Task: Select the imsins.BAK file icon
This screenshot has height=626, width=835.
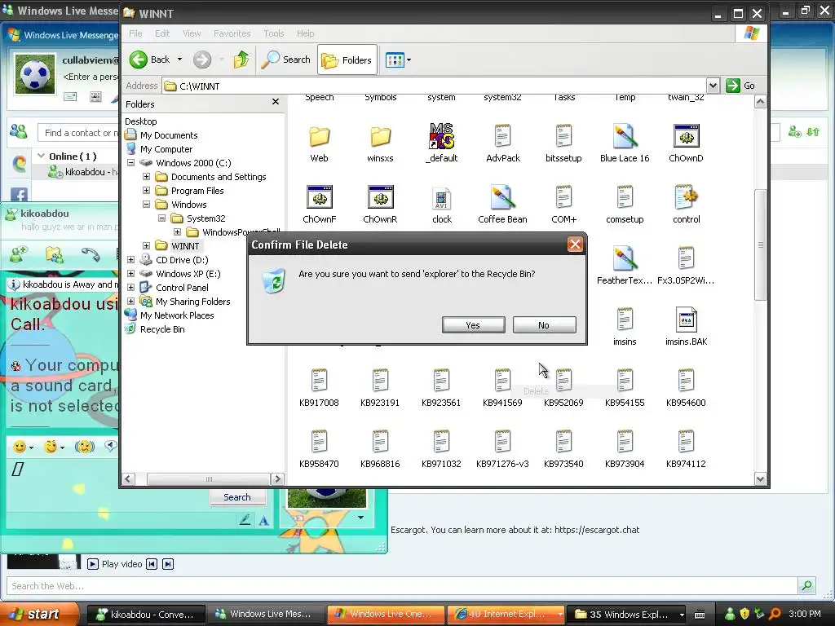Action: pyautogui.click(x=686, y=320)
